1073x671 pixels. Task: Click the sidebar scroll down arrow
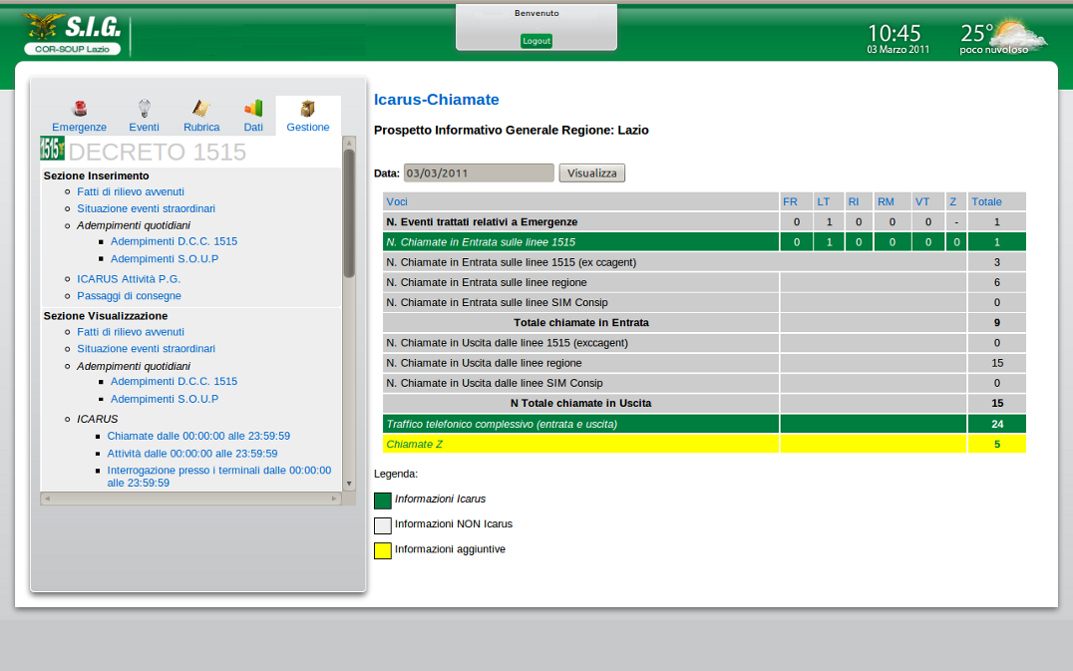(x=349, y=485)
